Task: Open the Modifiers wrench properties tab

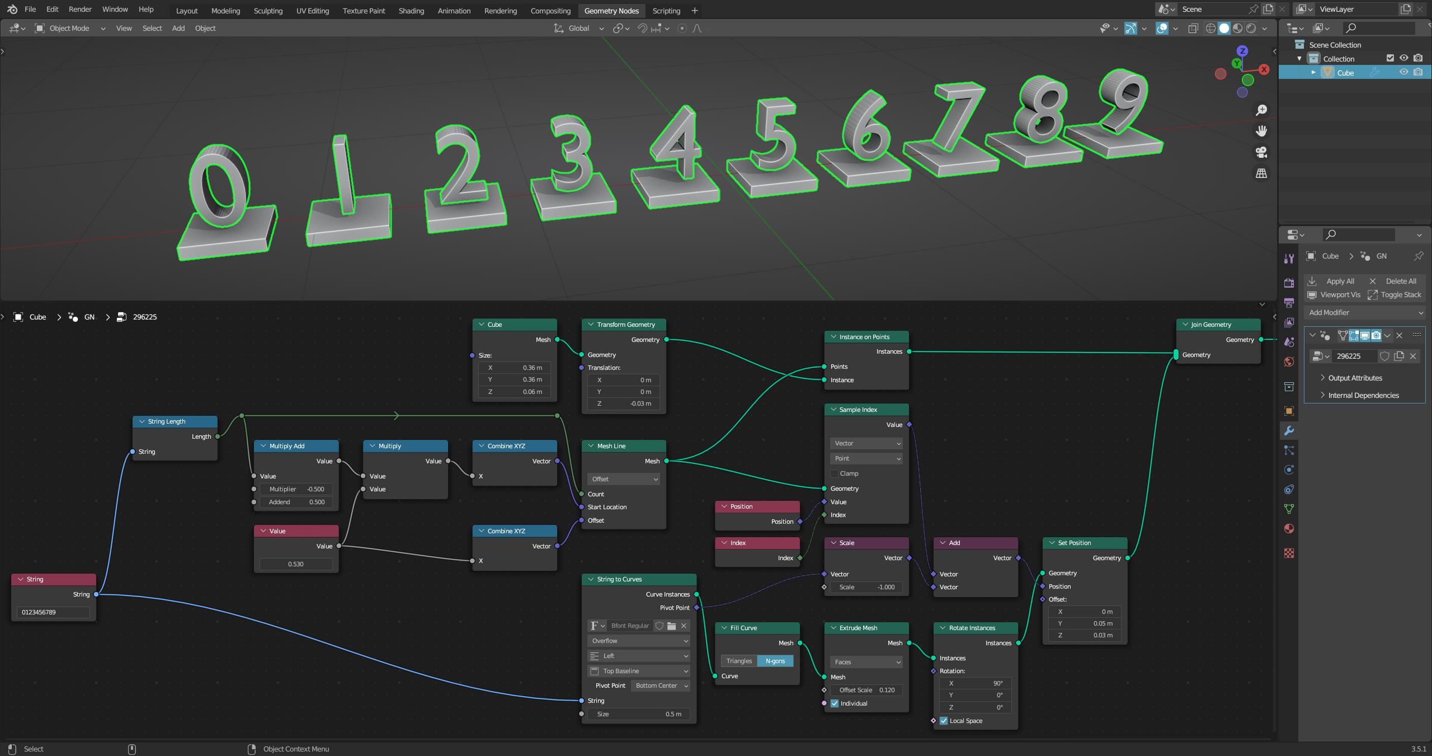Action: click(x=1289, y=430)
